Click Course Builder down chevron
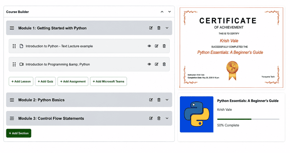This screenshot has height=153, width=290. tap(169, 12)
